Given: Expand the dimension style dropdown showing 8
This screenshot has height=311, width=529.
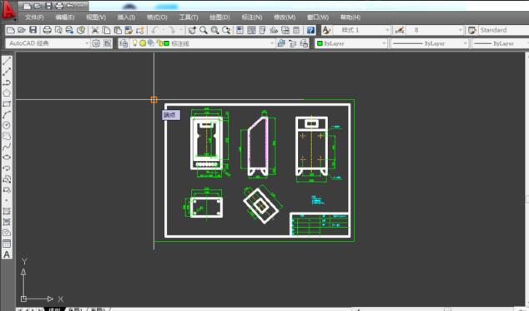Looking at the screenshot, I should click(460, 30).
